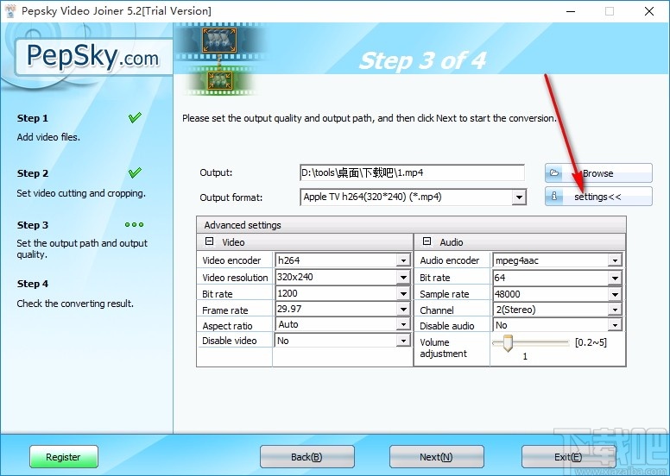The width and height of the screenshot is (670, 476).
Task: Click the Output path text field
Action: pyautogui.click(x=412, y=173)
